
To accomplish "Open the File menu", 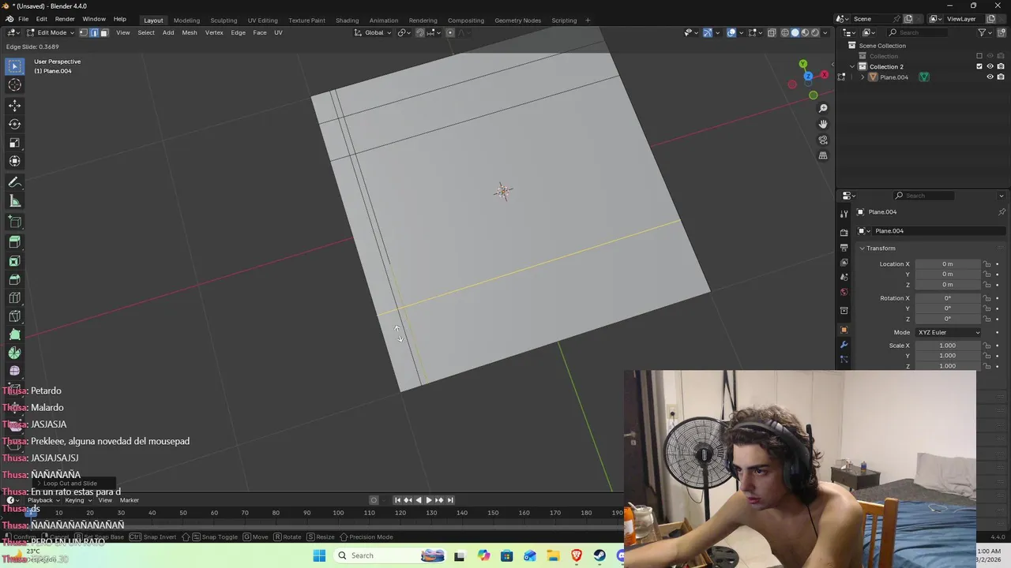I will pyautogui.click(x=24, y=19).
